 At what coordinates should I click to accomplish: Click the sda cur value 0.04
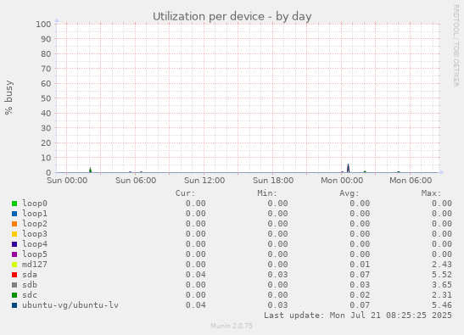(196, 275)
